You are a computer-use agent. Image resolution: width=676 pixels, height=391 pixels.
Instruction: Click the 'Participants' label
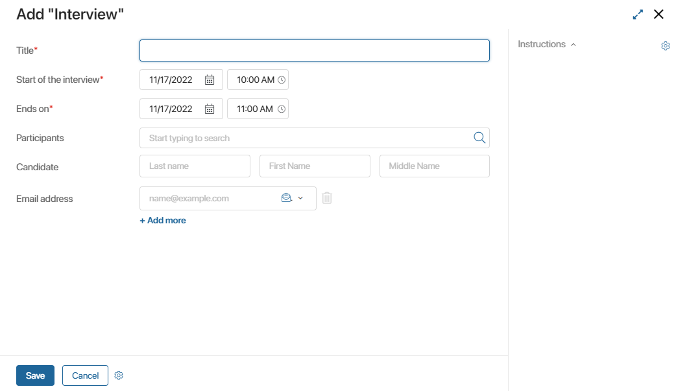pos(40,138)
